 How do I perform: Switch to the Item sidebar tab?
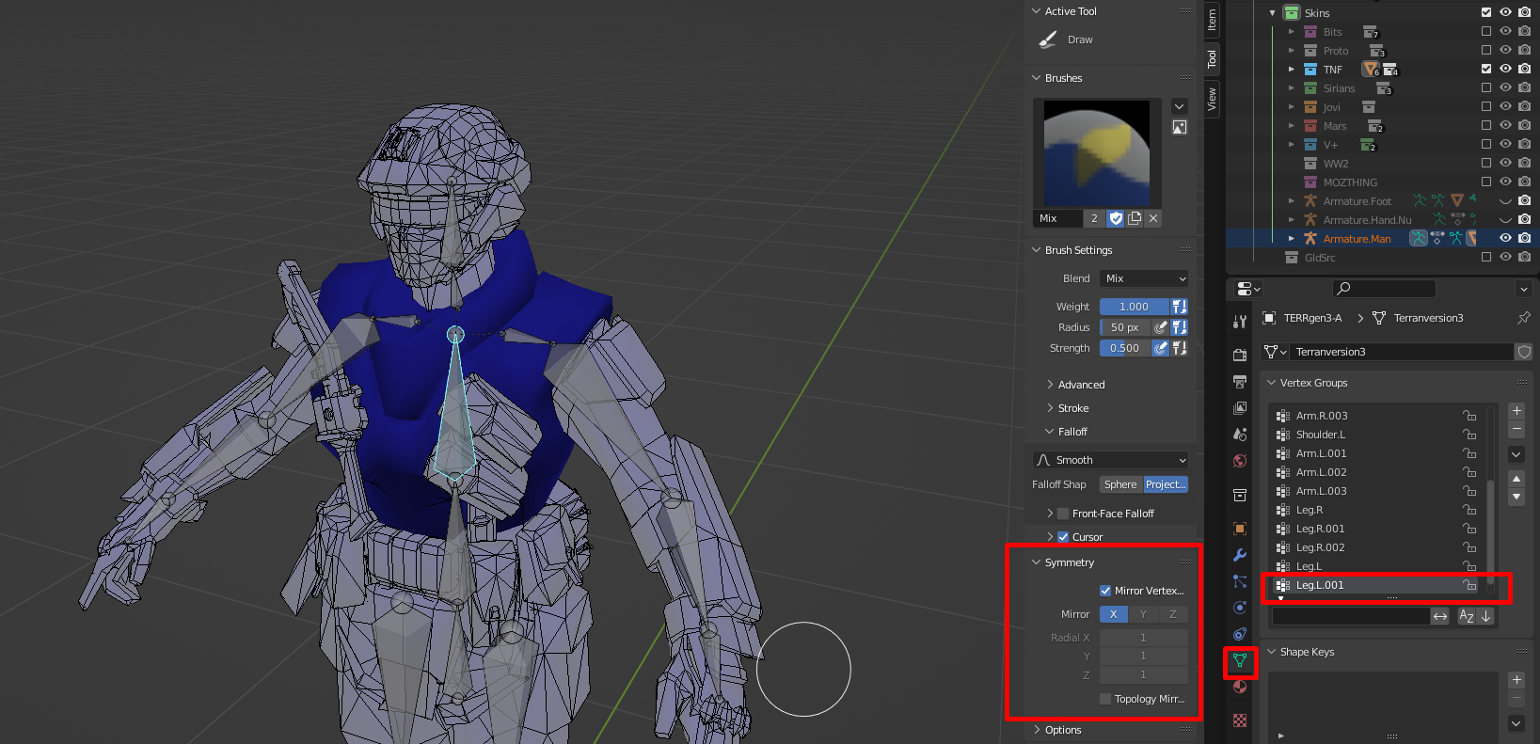(x=1212, y=19)
